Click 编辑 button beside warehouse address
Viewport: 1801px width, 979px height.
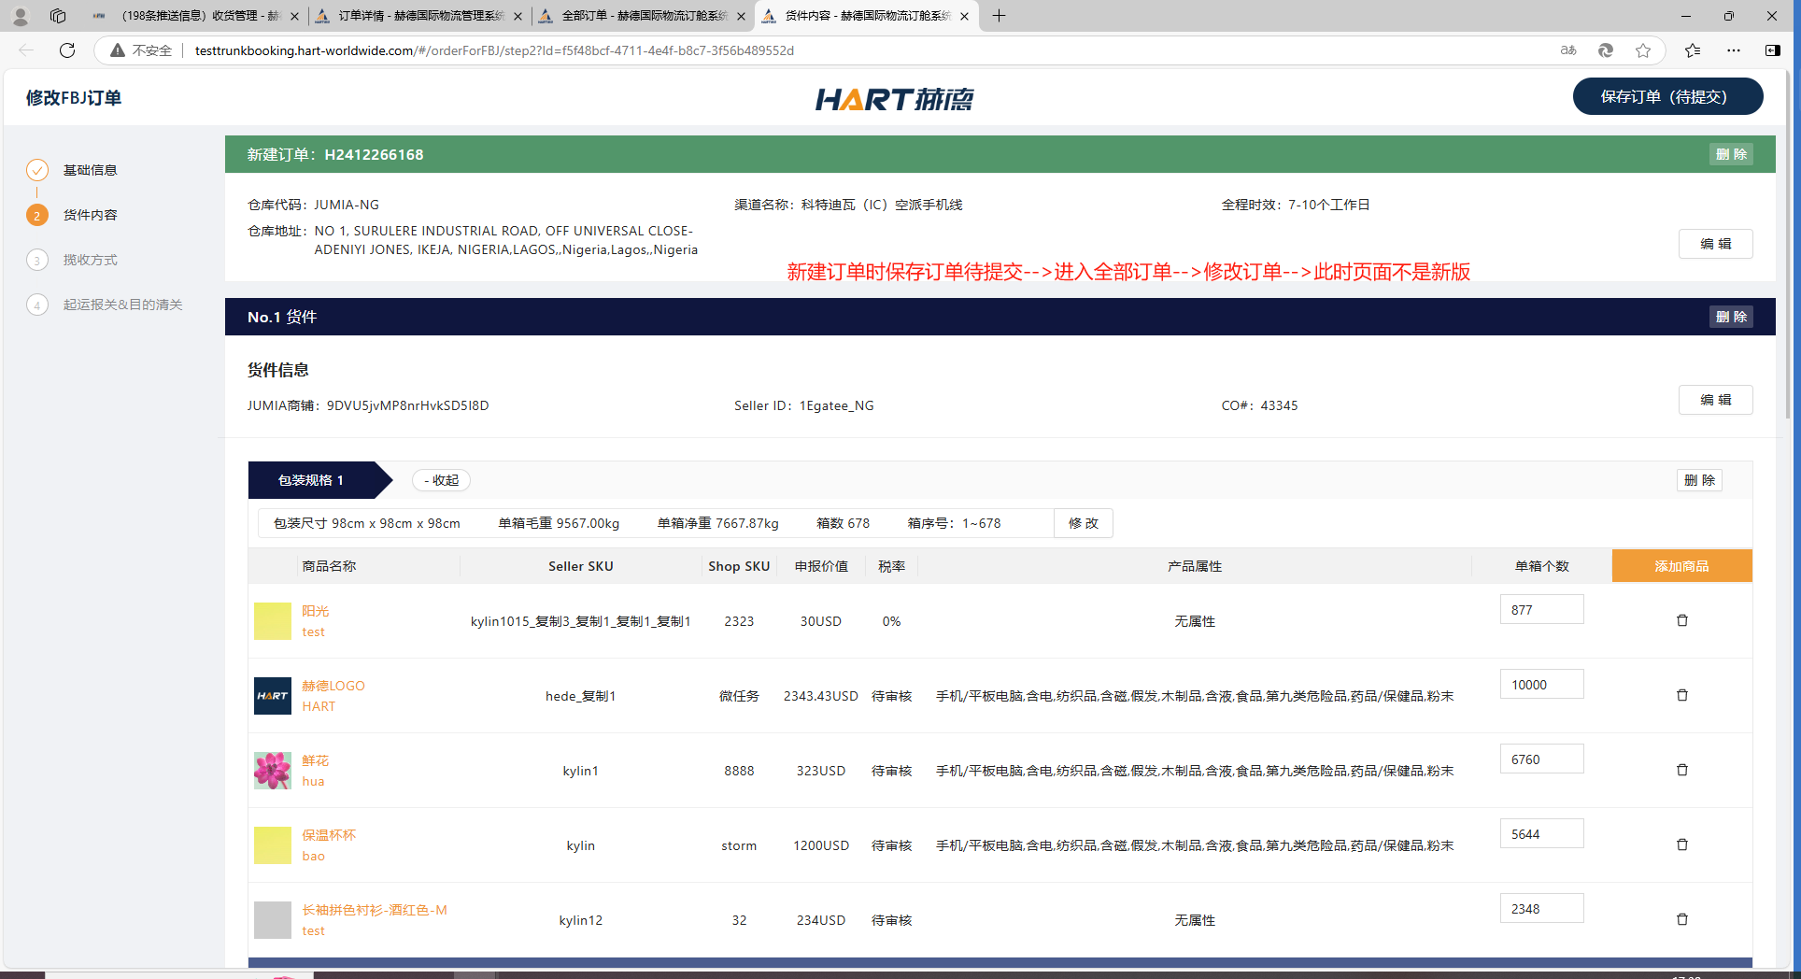point(1715,244)
